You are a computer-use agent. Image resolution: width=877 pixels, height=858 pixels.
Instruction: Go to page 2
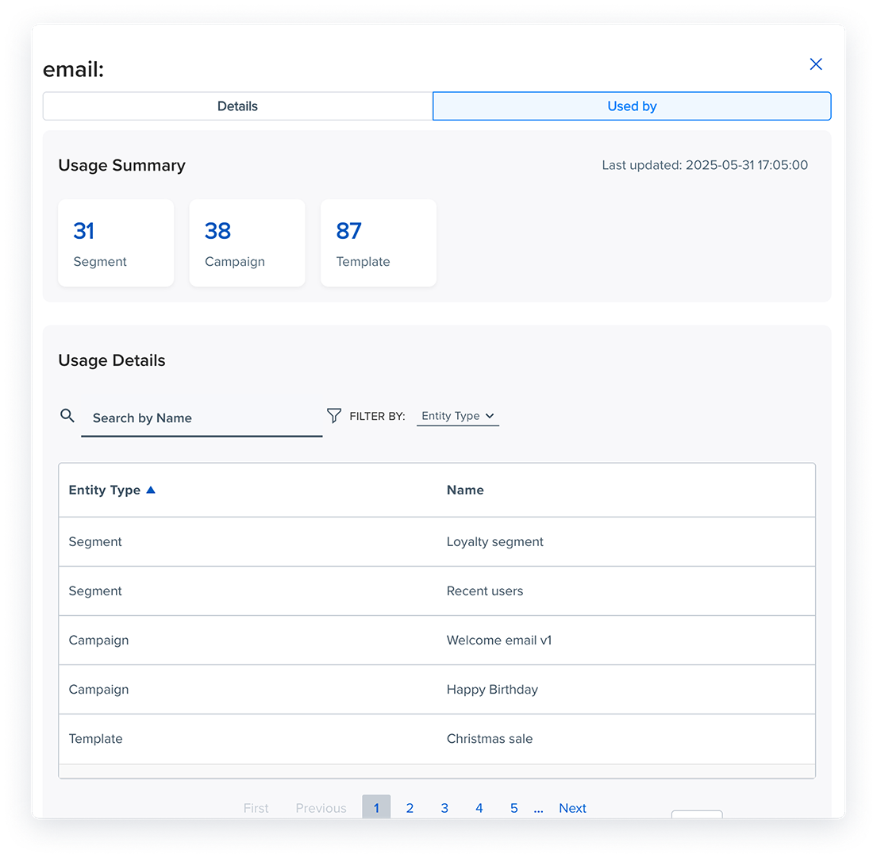point(410,808)
